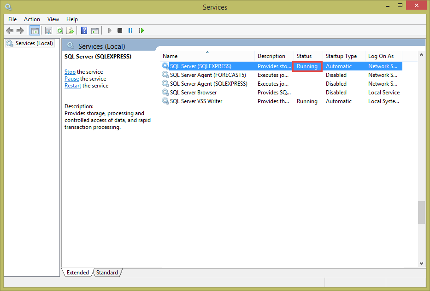Screen dimensions: 430x291
Task: Click Disabled startup type of SQL Server Browser
Action: coord(336,93)
